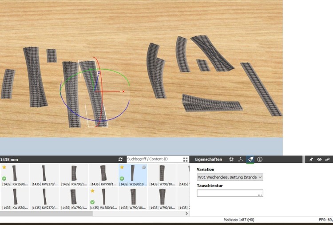
Task: Toggle star on second-row W1580 item
Action: coord(92,191)
